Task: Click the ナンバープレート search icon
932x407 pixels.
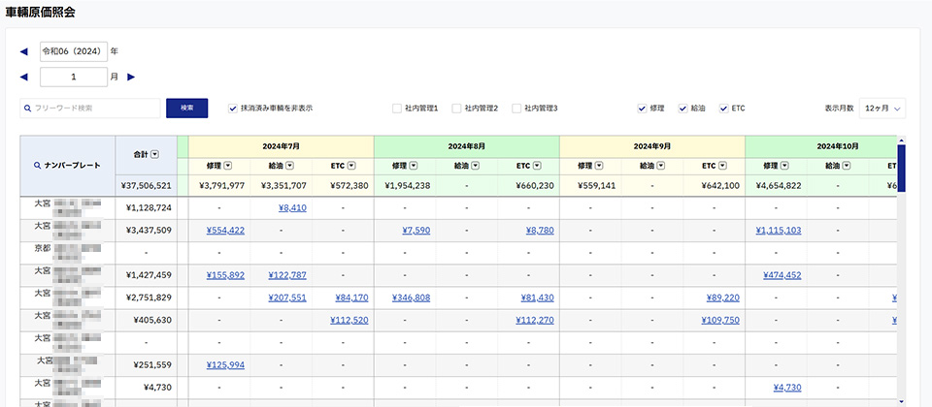Action: tap(36, 166)
